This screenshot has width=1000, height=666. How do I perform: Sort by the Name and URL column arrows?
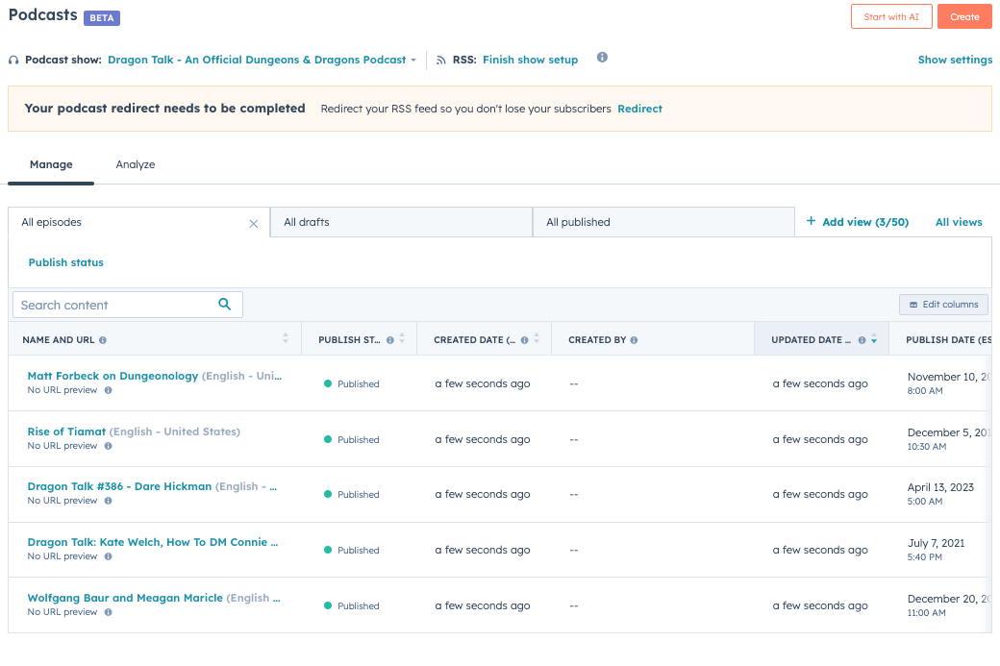285,337
